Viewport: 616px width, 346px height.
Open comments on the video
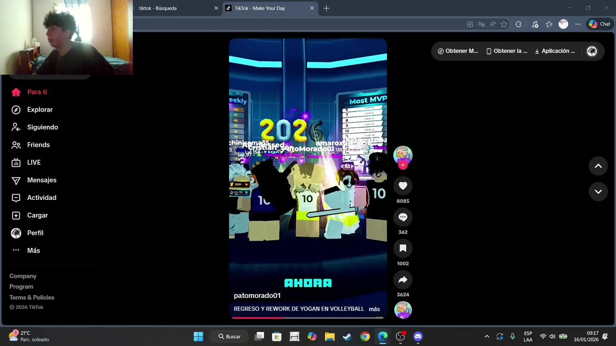click(x=403, y=217)
